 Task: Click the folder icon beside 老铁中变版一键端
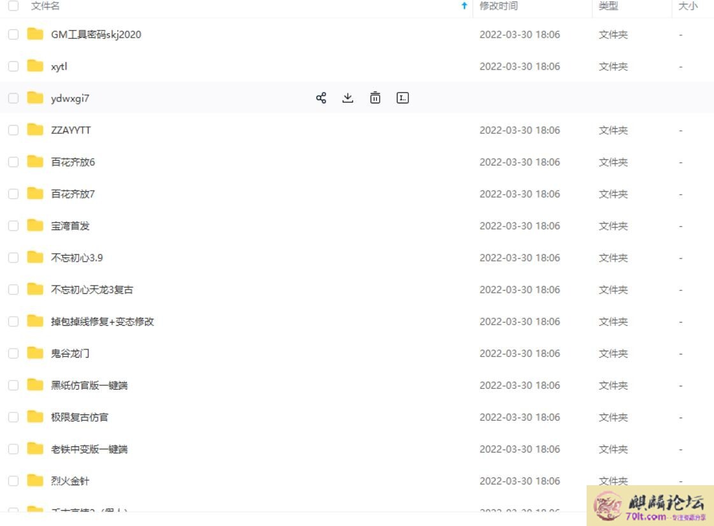(x=35, y=449)
